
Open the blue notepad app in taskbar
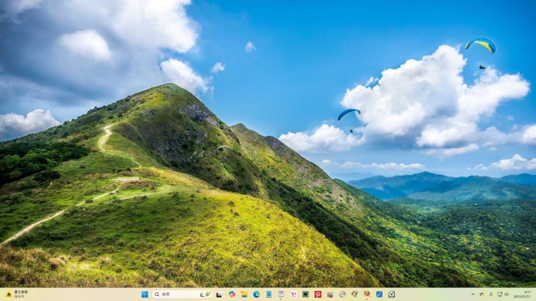[269, 294]
